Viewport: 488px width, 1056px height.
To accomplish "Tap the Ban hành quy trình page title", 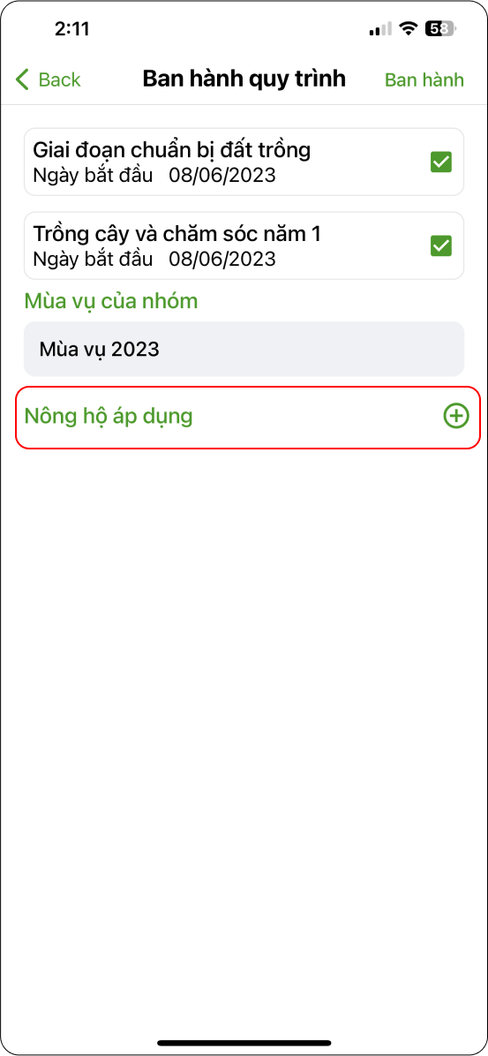I will click(x=244, y=79).
